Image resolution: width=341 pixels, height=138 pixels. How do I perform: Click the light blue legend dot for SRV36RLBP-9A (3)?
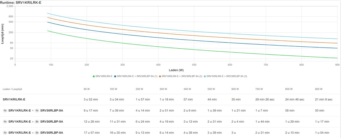[x=205, y=76]
